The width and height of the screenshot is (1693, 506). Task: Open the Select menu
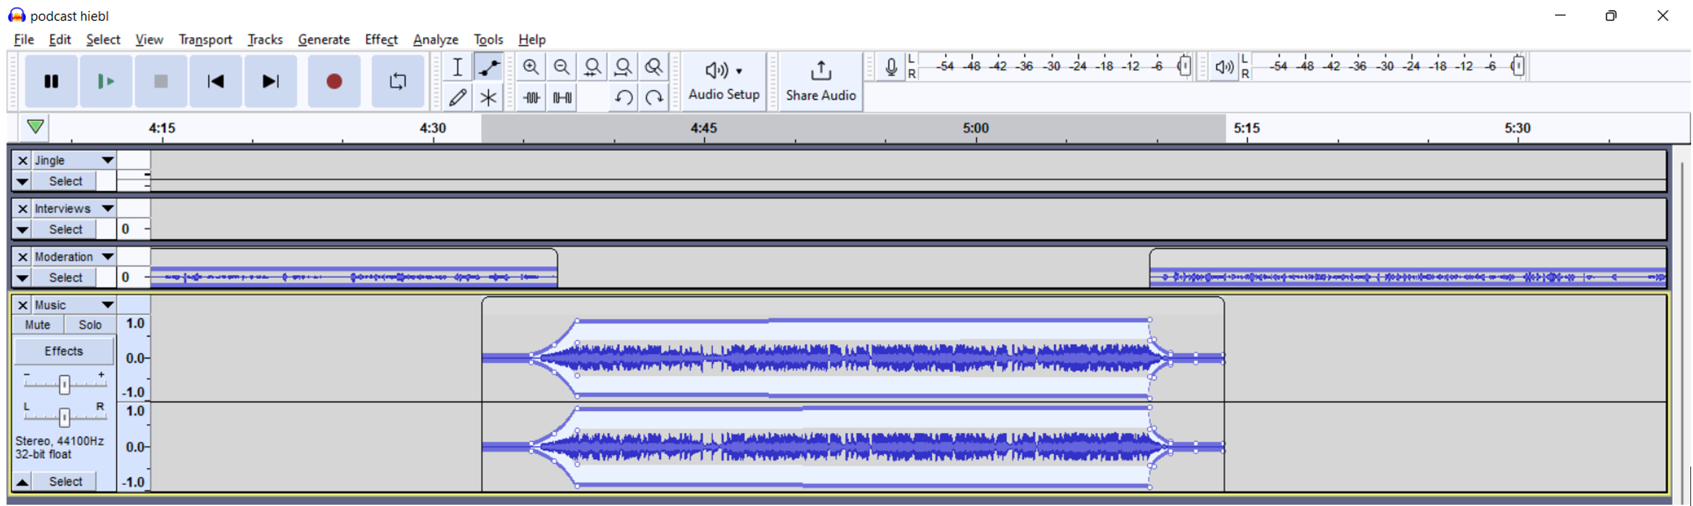[103, 39]
